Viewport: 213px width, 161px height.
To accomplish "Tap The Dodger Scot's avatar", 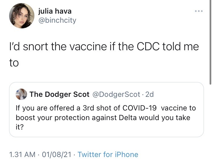I will point(21,94).
